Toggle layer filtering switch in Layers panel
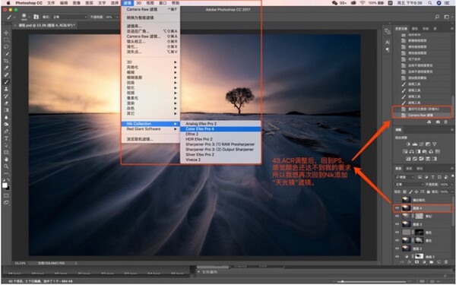 tap(452, 177)
